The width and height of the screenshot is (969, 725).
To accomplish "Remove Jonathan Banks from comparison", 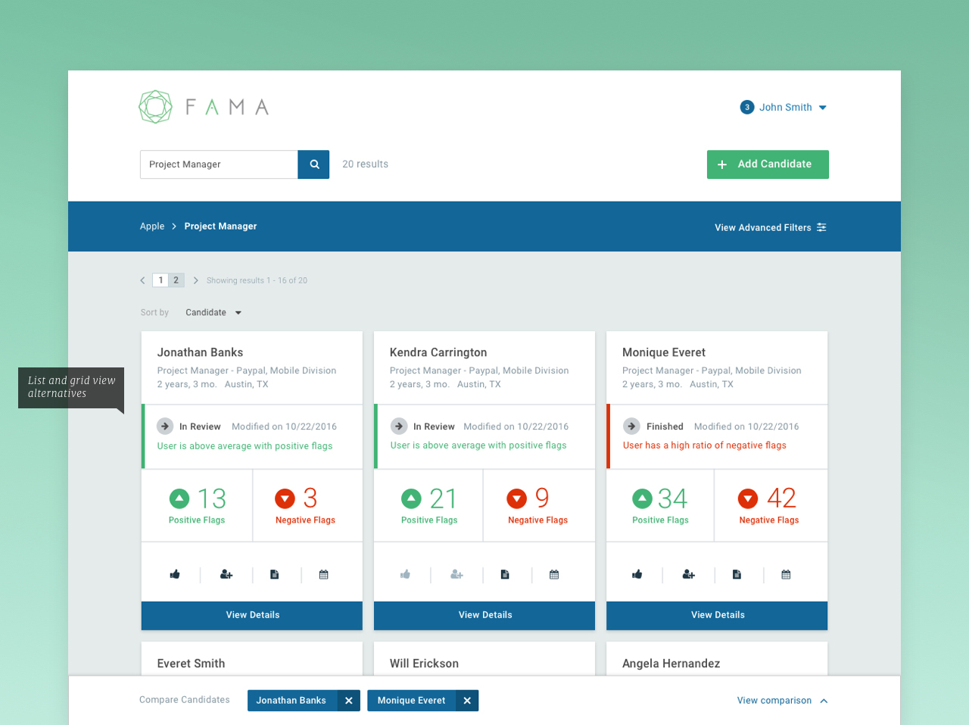I will click(349, 701).
